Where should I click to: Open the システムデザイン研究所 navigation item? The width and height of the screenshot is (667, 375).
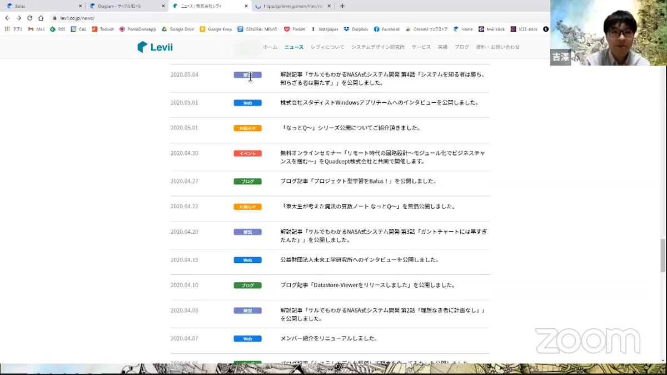click(378, 47)
